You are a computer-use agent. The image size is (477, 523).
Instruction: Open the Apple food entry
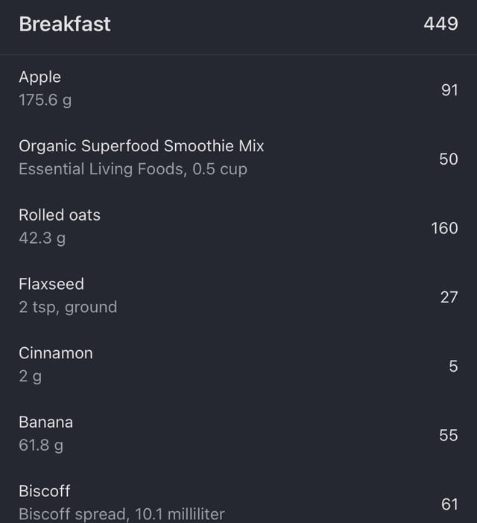(x=40, y=77)
